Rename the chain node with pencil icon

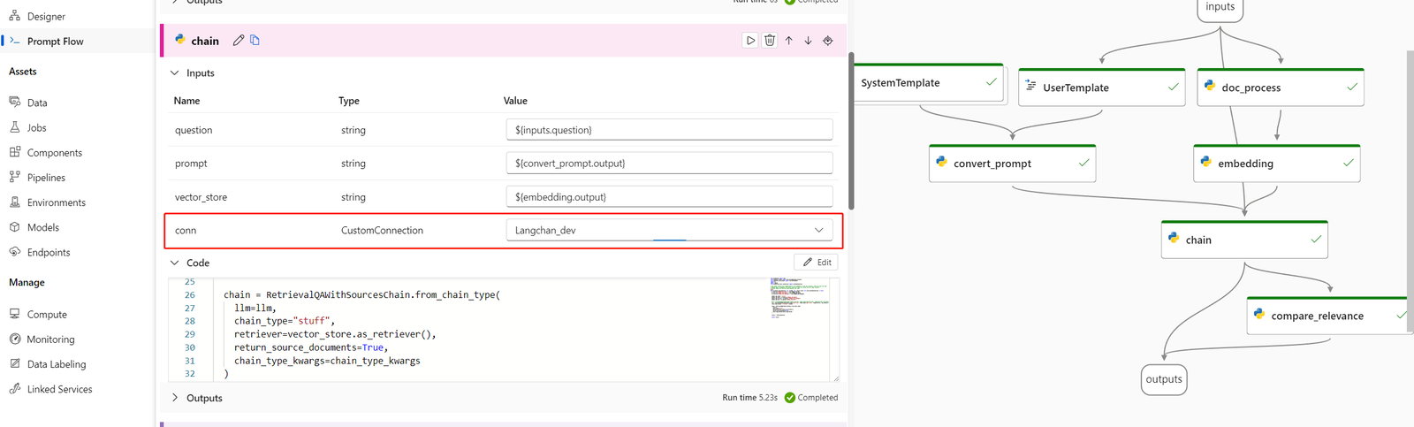pos(239,41)
